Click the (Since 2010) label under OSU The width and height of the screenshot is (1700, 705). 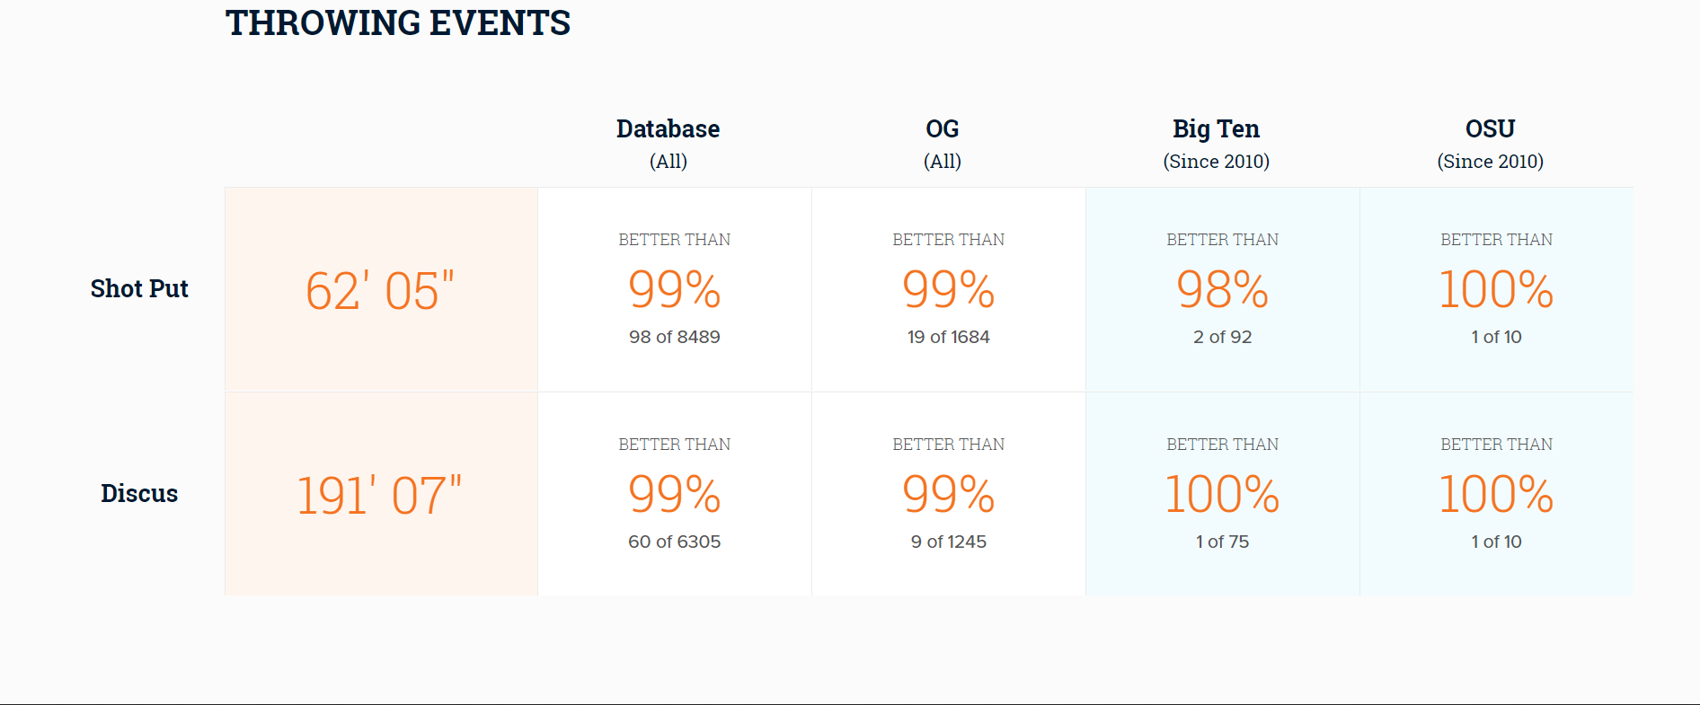click(x=1490, y=162)
